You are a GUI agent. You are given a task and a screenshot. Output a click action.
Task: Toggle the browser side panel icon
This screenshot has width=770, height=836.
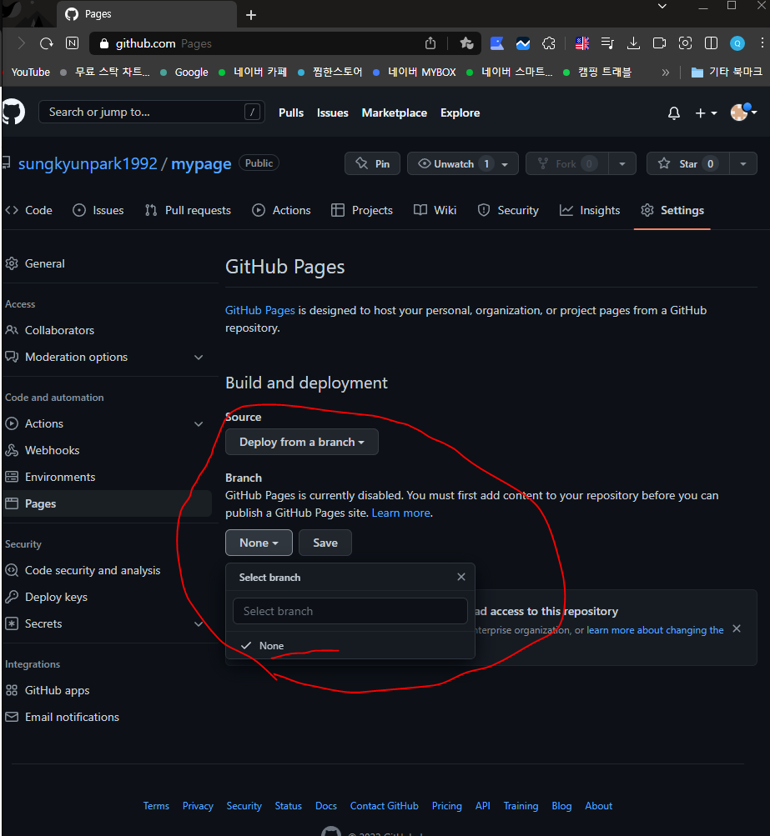click(x=711, y=43)
